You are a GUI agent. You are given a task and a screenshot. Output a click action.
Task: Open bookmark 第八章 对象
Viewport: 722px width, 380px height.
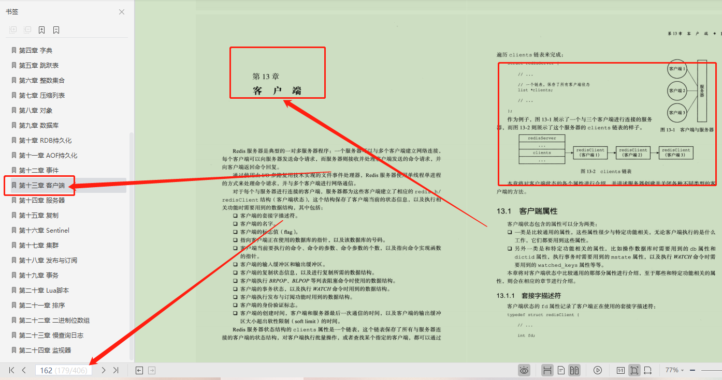(x=36, y=110)
